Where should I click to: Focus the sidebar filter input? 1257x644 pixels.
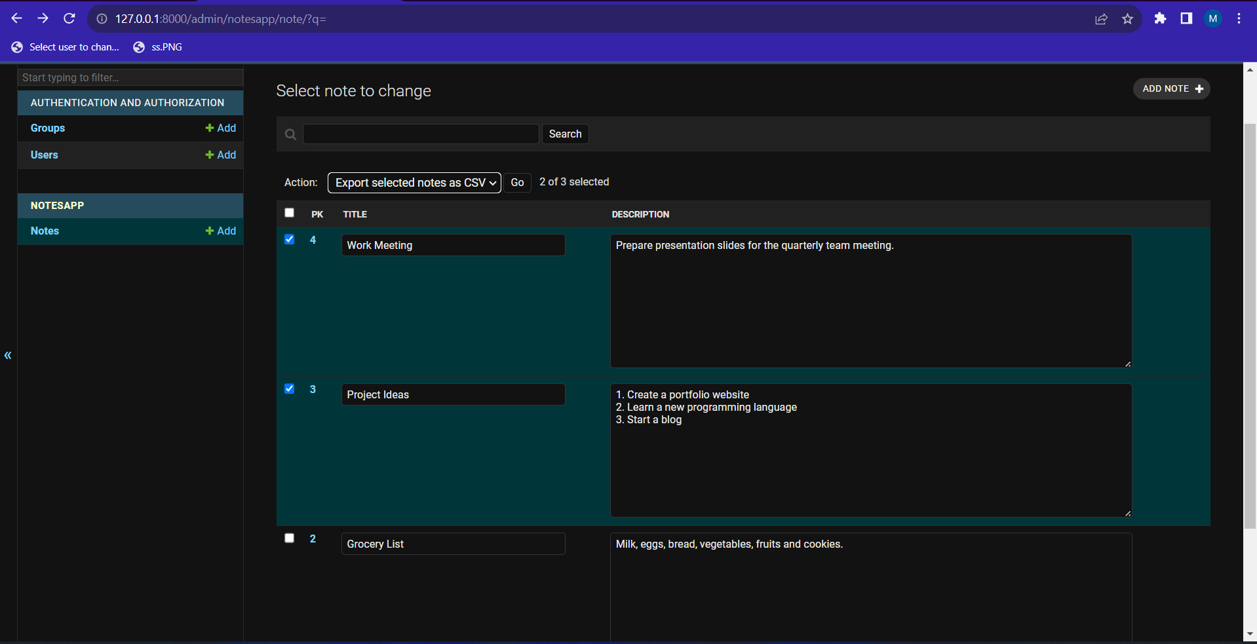130,77
